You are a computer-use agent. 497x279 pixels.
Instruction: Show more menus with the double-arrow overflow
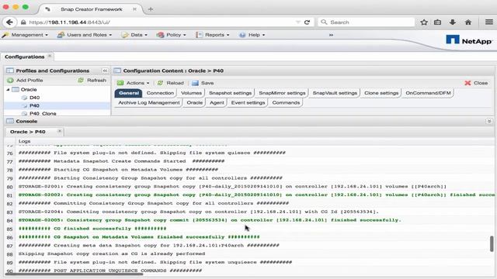[x=331, y=35]
